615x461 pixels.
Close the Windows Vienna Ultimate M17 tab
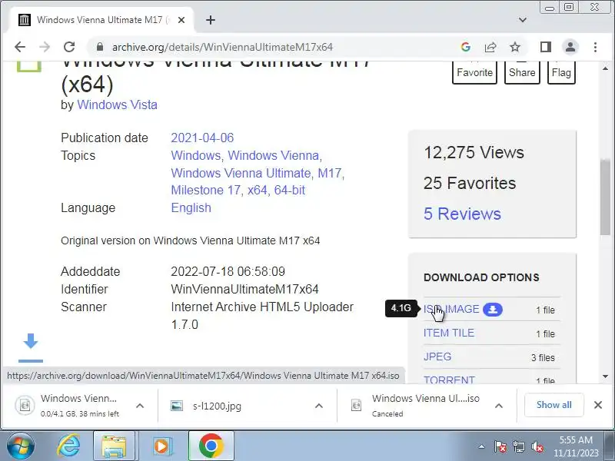coord(181,20)
